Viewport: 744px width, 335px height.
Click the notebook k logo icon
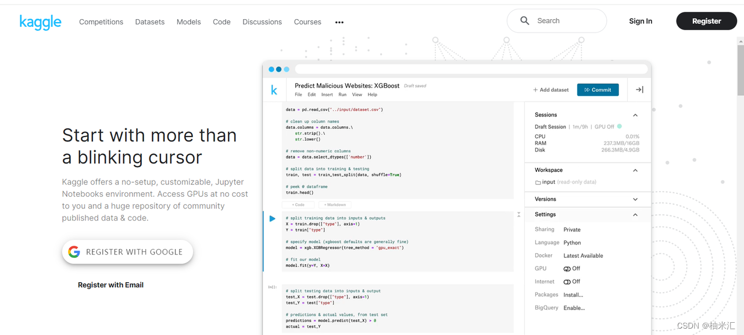point(274,90)
